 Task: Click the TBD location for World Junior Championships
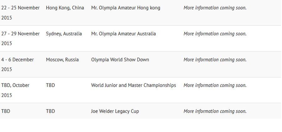click(50, 85)
